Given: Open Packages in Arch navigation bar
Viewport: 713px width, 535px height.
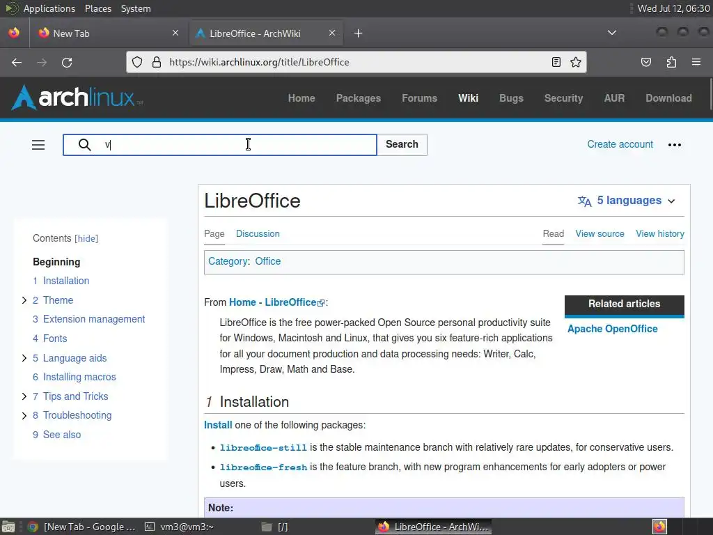Looking at the screenshot, I should coord(359,98).
